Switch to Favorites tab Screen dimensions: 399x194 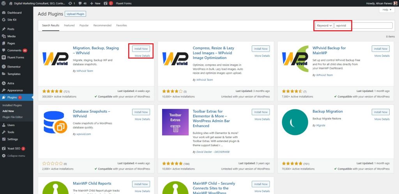pos(122,26)
